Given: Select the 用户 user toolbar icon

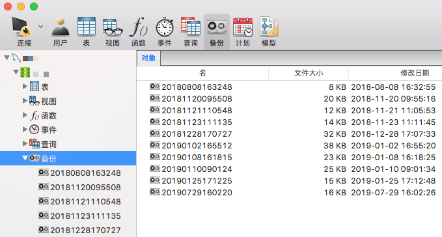Looking at the screenshot, I should click(x=61, y=27).
